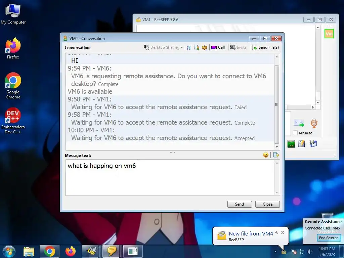Click 'Connected user: VM6' text
344x258 pixels.
tap(322, 228)
